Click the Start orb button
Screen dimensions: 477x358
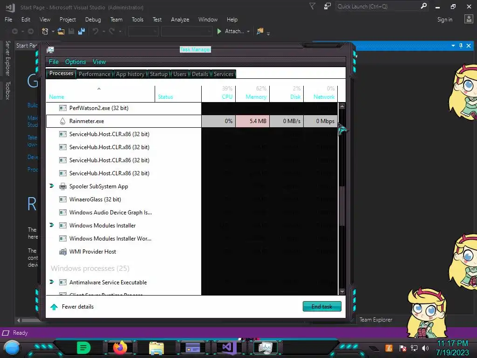[13, 348]
